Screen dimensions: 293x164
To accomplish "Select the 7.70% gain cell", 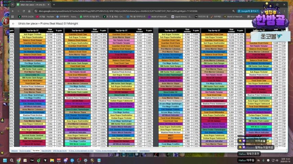I will (149, 35).
